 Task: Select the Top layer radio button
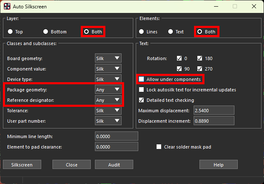coord(10,32)
